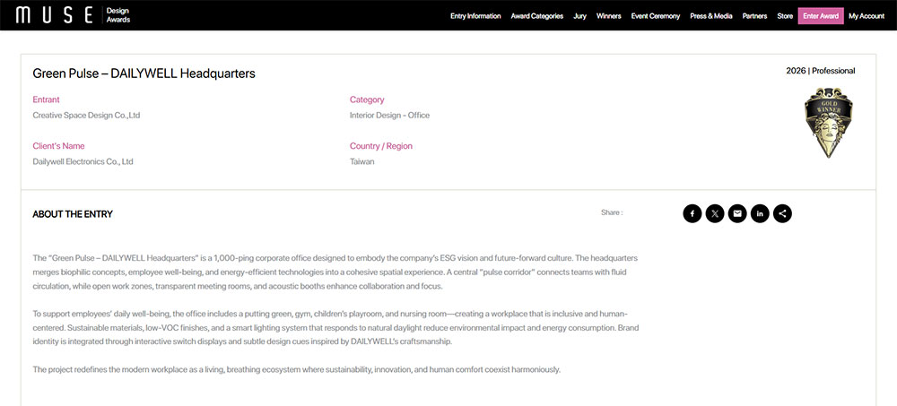Share entry on LinkedIn icon

[760, 214]
